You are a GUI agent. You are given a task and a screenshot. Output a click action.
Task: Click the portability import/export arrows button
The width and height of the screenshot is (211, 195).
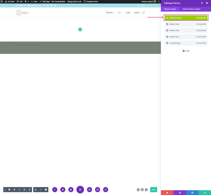106,190
